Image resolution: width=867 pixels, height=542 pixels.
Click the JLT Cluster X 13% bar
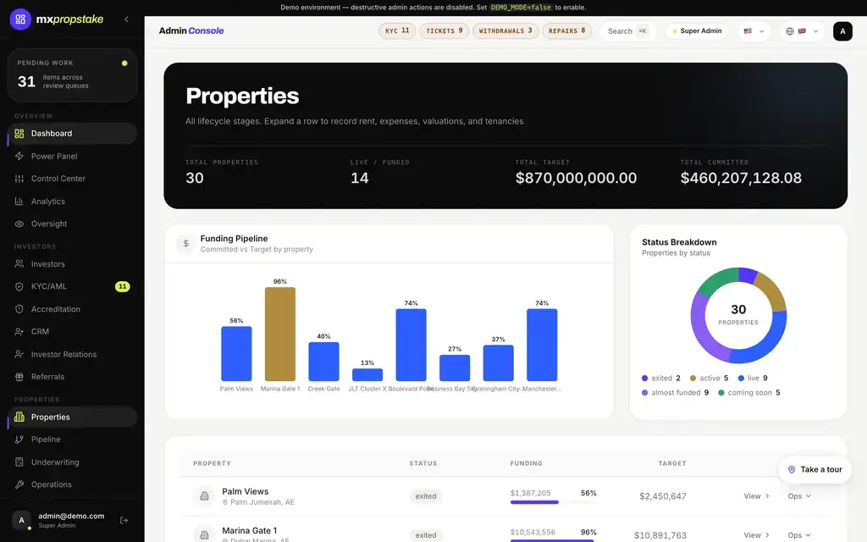pos(367,375)
